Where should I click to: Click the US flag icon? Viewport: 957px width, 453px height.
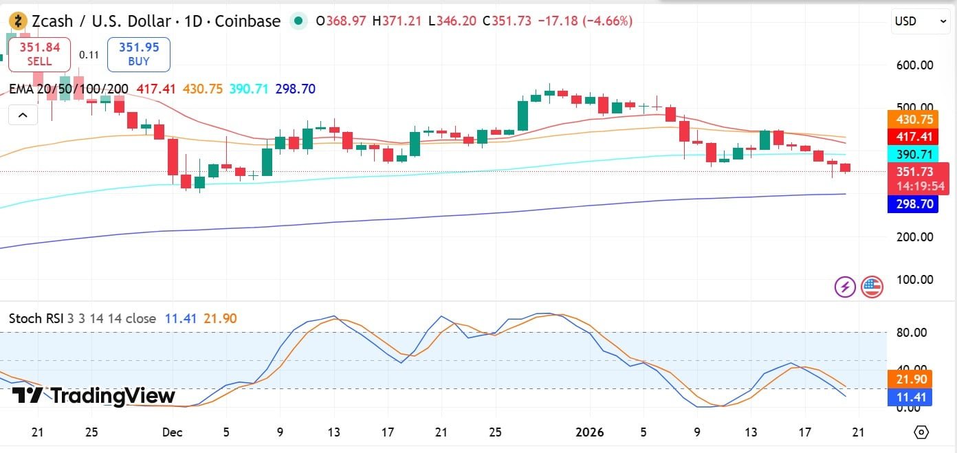[872, 287]
